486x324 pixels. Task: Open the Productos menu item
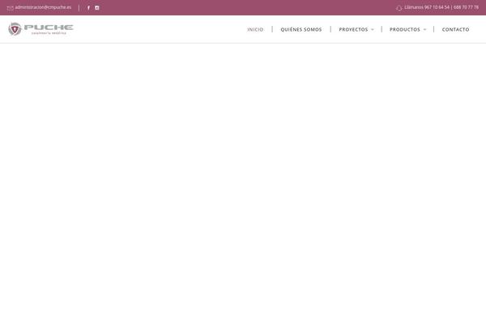pos(405,29)
